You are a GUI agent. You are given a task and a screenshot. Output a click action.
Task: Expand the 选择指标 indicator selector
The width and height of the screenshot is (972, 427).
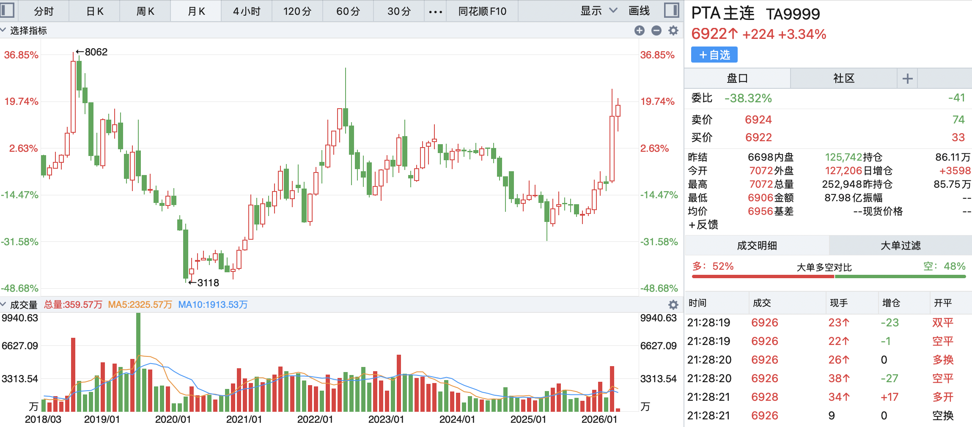click(24, 30)
